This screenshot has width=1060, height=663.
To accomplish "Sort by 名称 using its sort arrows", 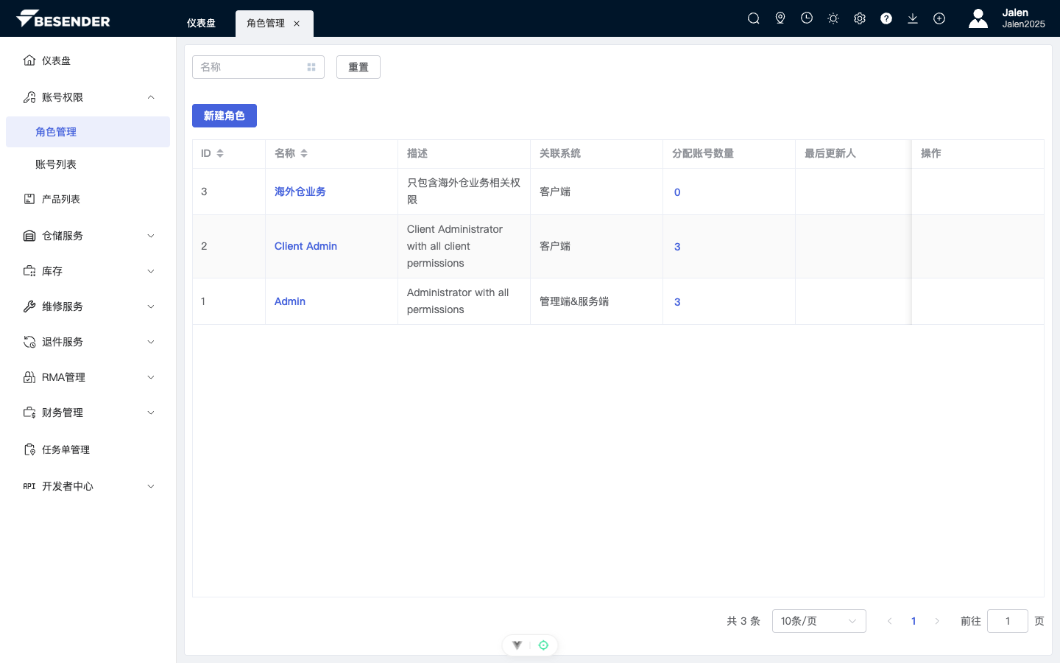I will point(304,153).
